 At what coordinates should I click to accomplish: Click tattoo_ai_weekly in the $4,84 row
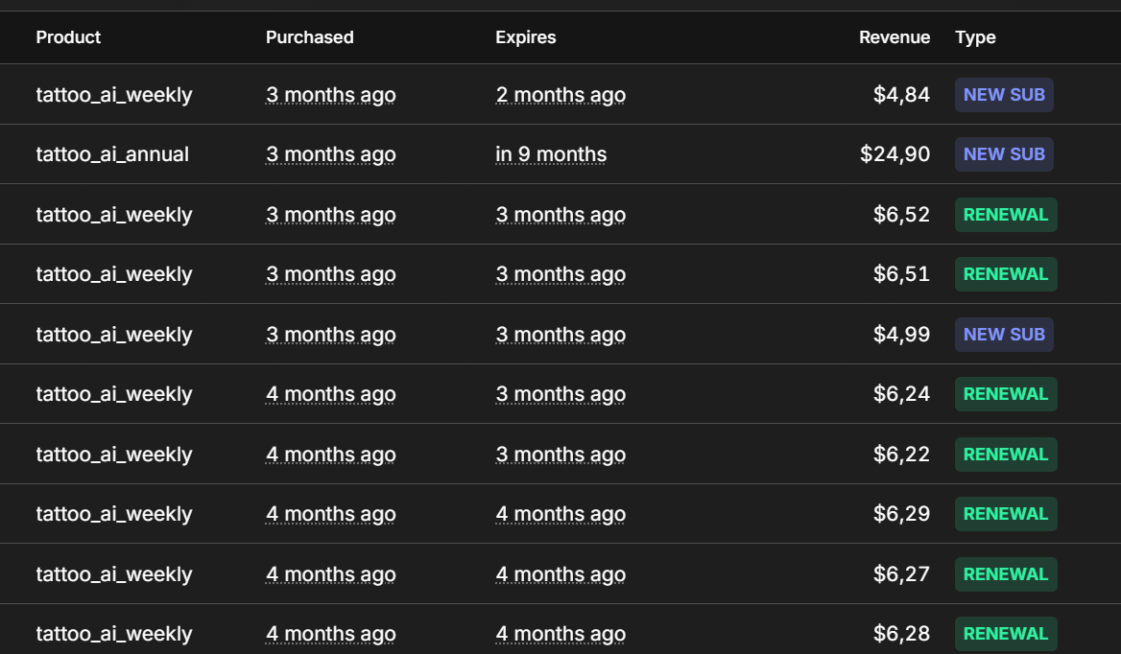[x=113, y=95]
